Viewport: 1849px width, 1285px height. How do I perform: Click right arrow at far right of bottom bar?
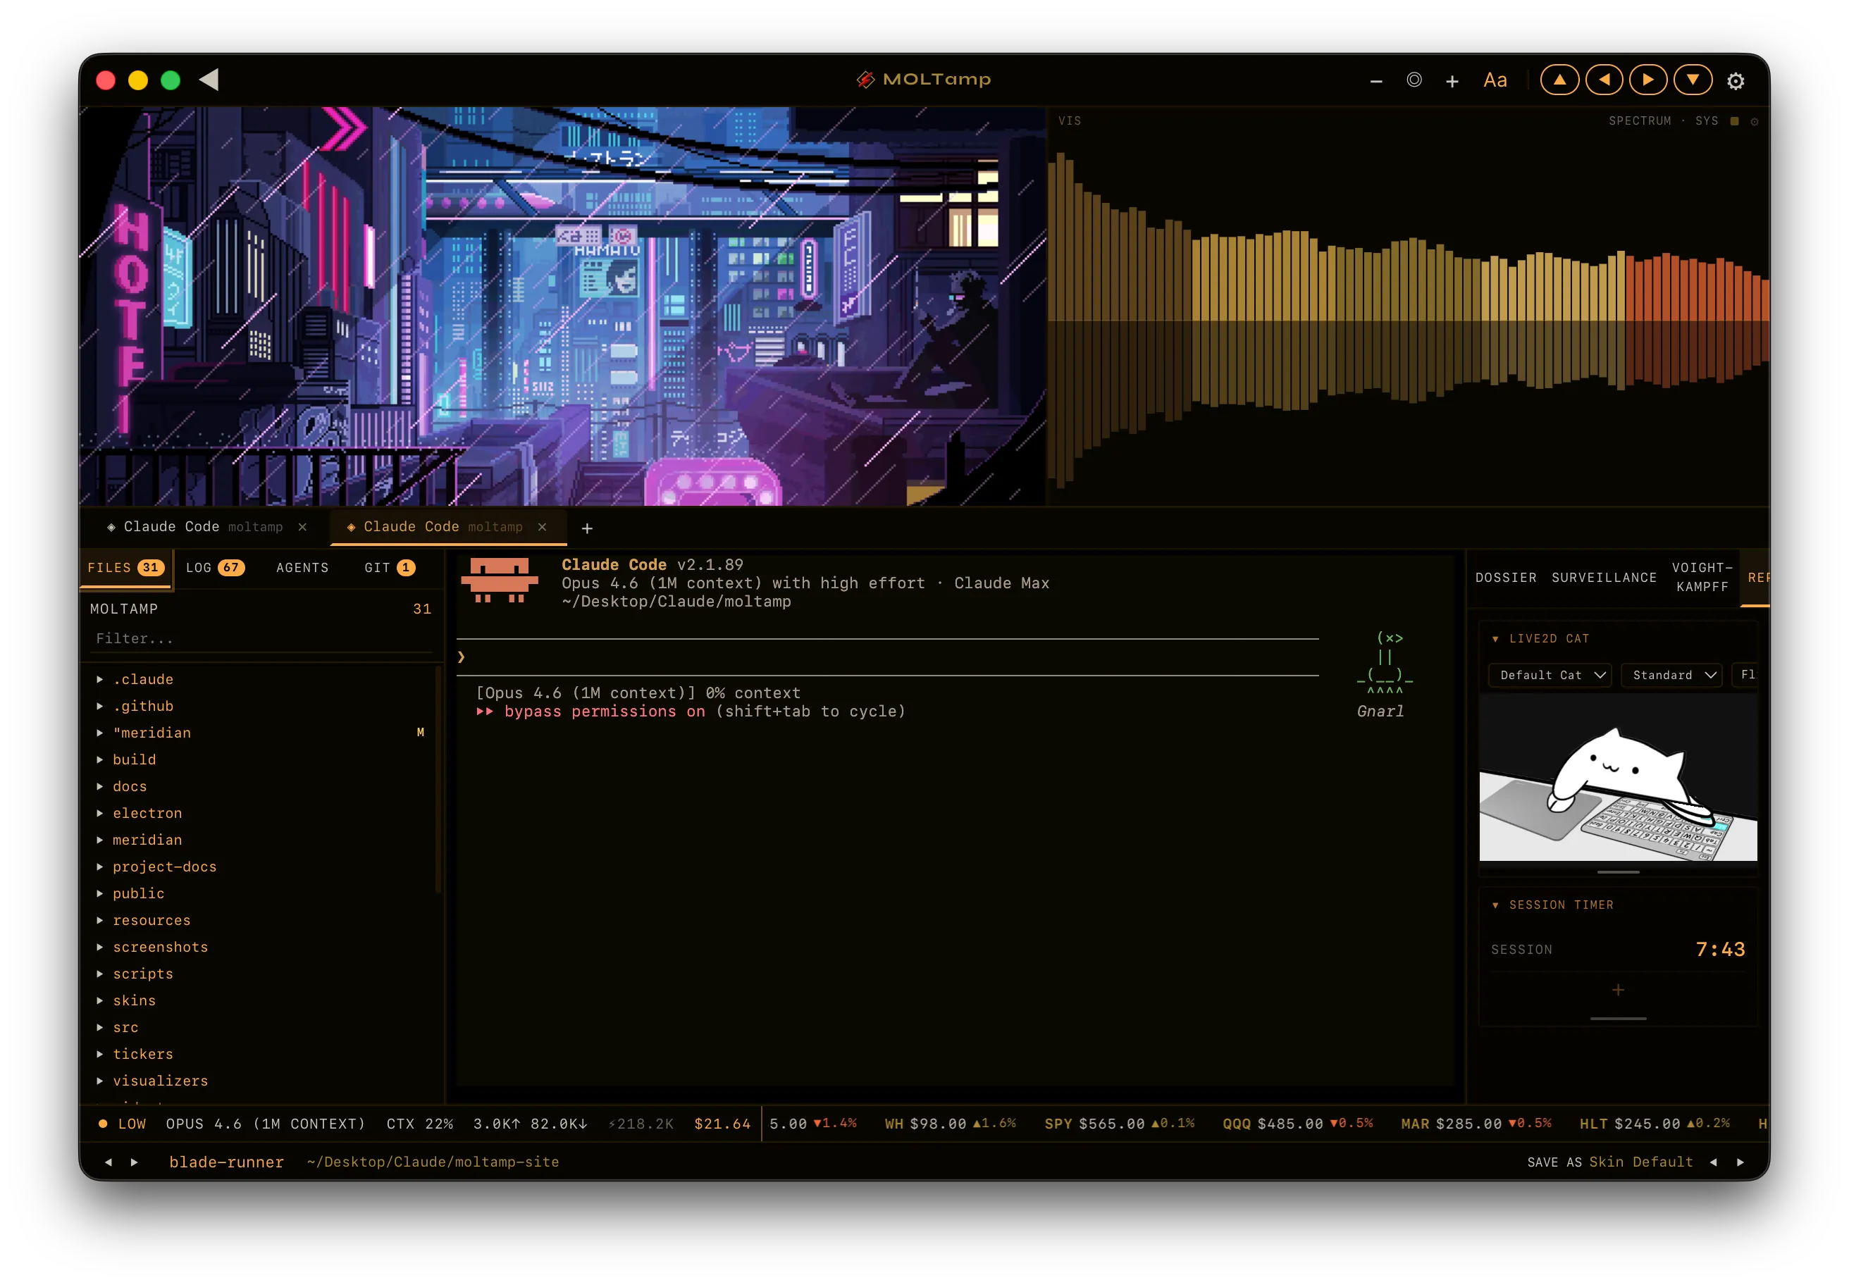point(1740,1162)
